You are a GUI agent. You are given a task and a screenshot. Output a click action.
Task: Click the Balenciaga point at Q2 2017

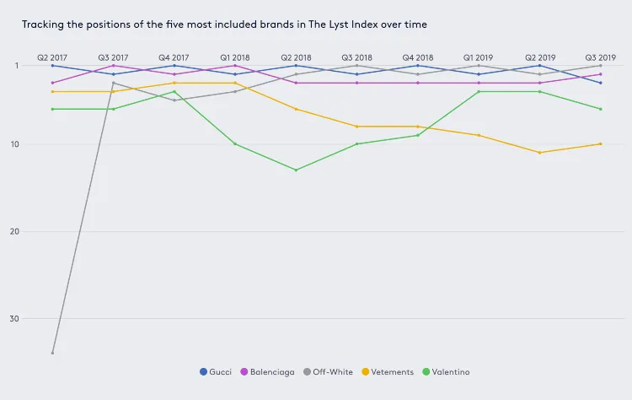click(x=52, y=83)
